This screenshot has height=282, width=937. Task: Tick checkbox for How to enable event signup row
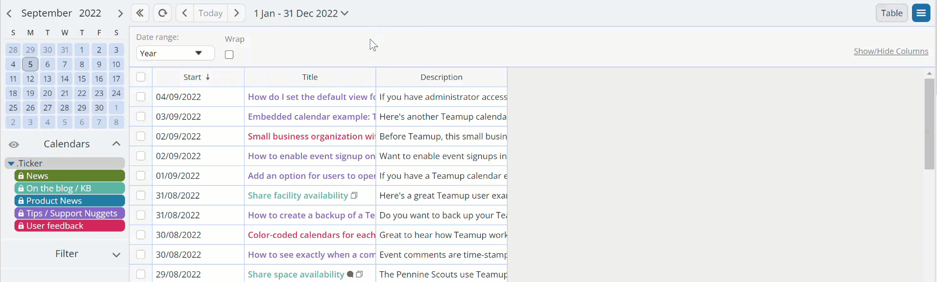(x=141, y=156)
